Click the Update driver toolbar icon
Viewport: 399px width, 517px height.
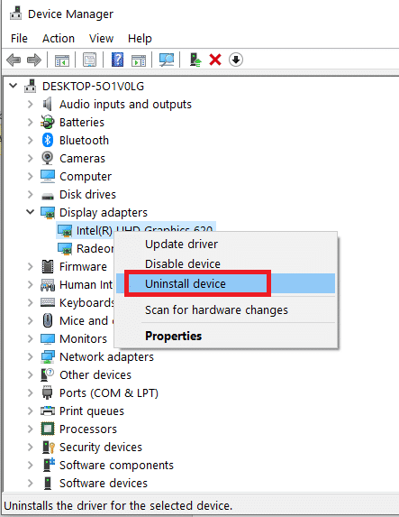pyautogui.click(x=195, y=60)
